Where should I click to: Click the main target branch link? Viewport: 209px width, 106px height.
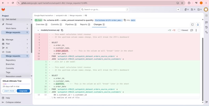pos(133,20)
